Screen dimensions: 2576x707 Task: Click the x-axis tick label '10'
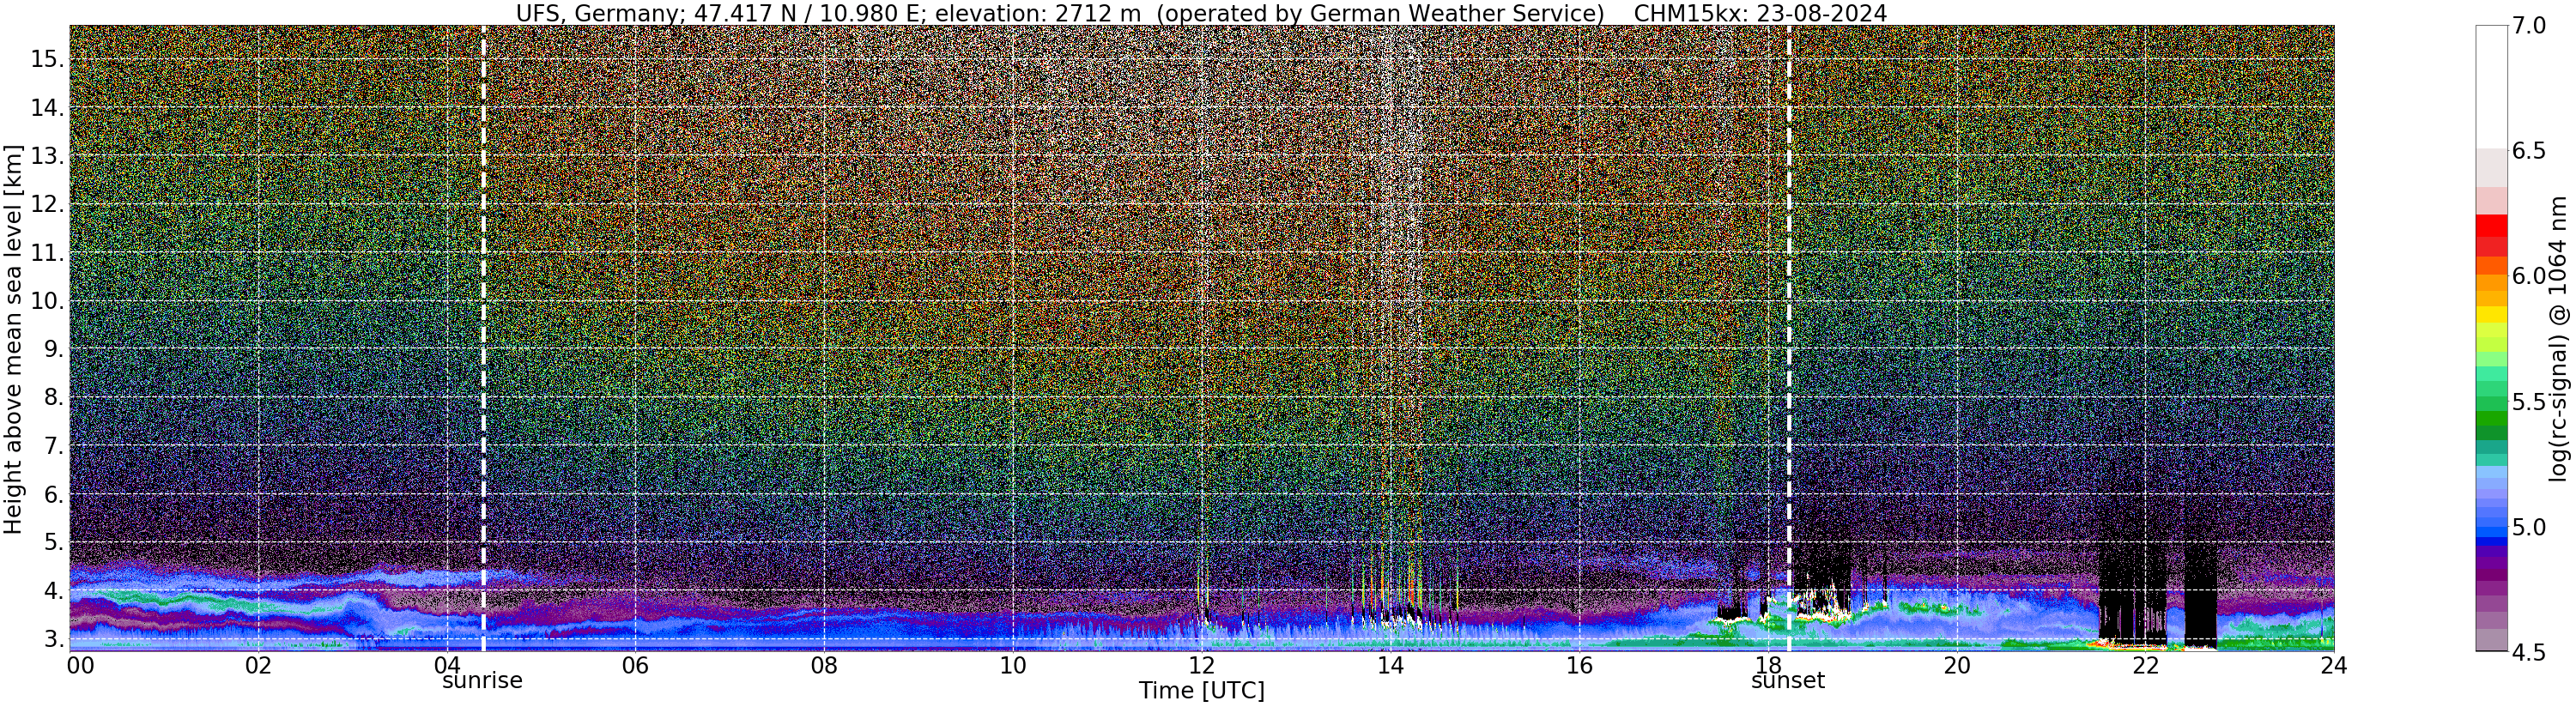coord(1013,665)
